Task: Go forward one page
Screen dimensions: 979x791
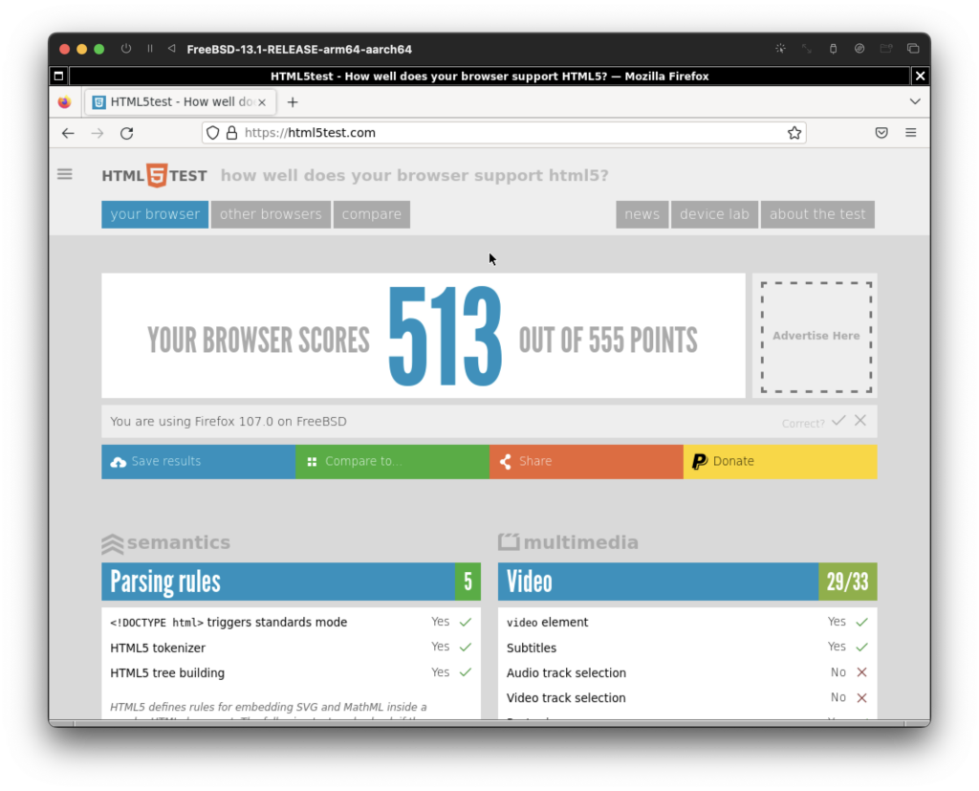Action: [x=98, y=133]
